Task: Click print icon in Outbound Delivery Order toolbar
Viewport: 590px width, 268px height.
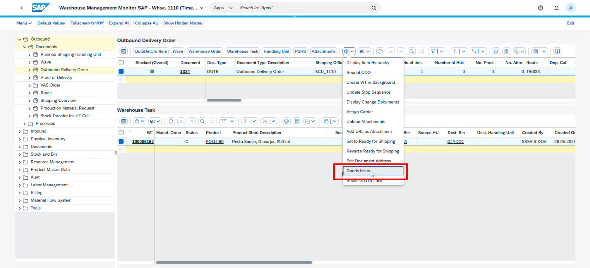Action: tap(496, 51)
